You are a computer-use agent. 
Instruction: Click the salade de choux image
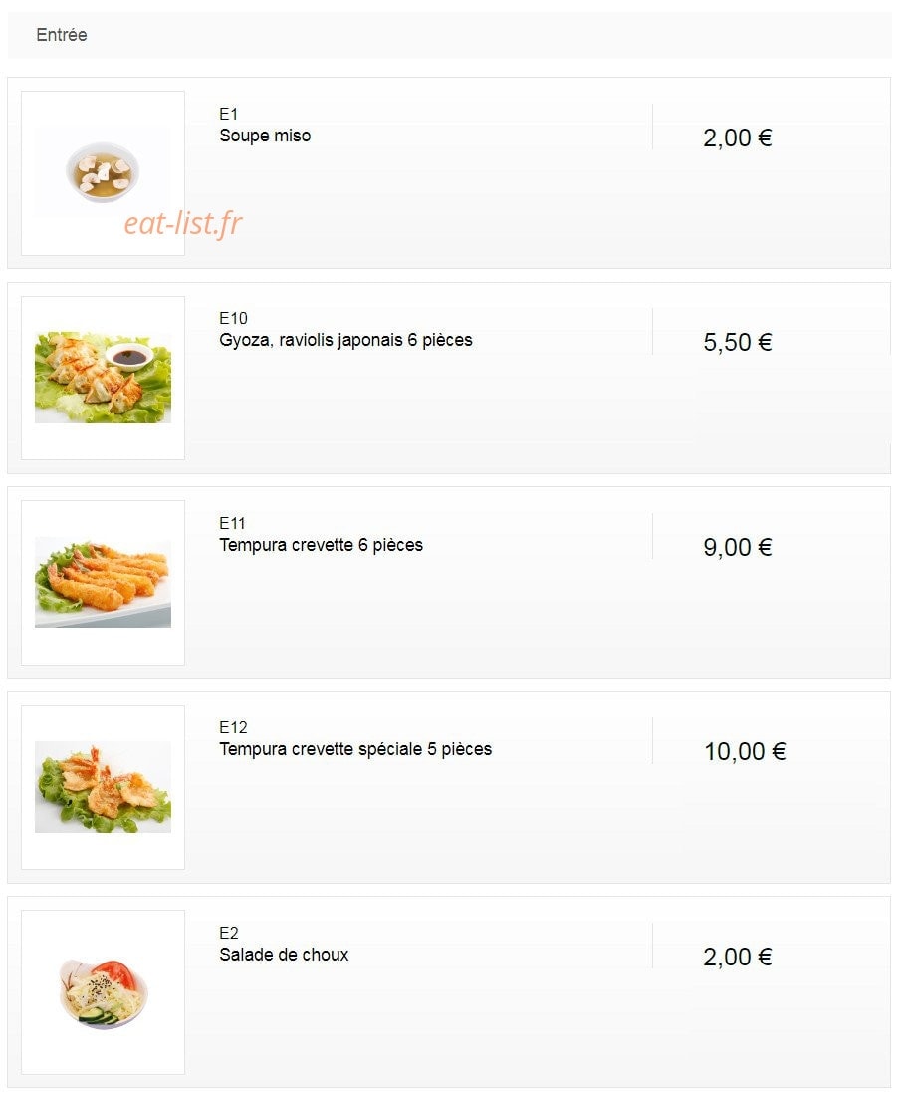pyautogui.click(x=103, y=992)
